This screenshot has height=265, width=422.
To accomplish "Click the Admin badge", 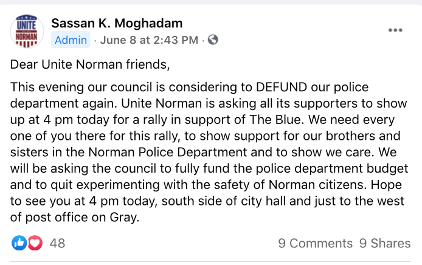I will pos(71,40).
